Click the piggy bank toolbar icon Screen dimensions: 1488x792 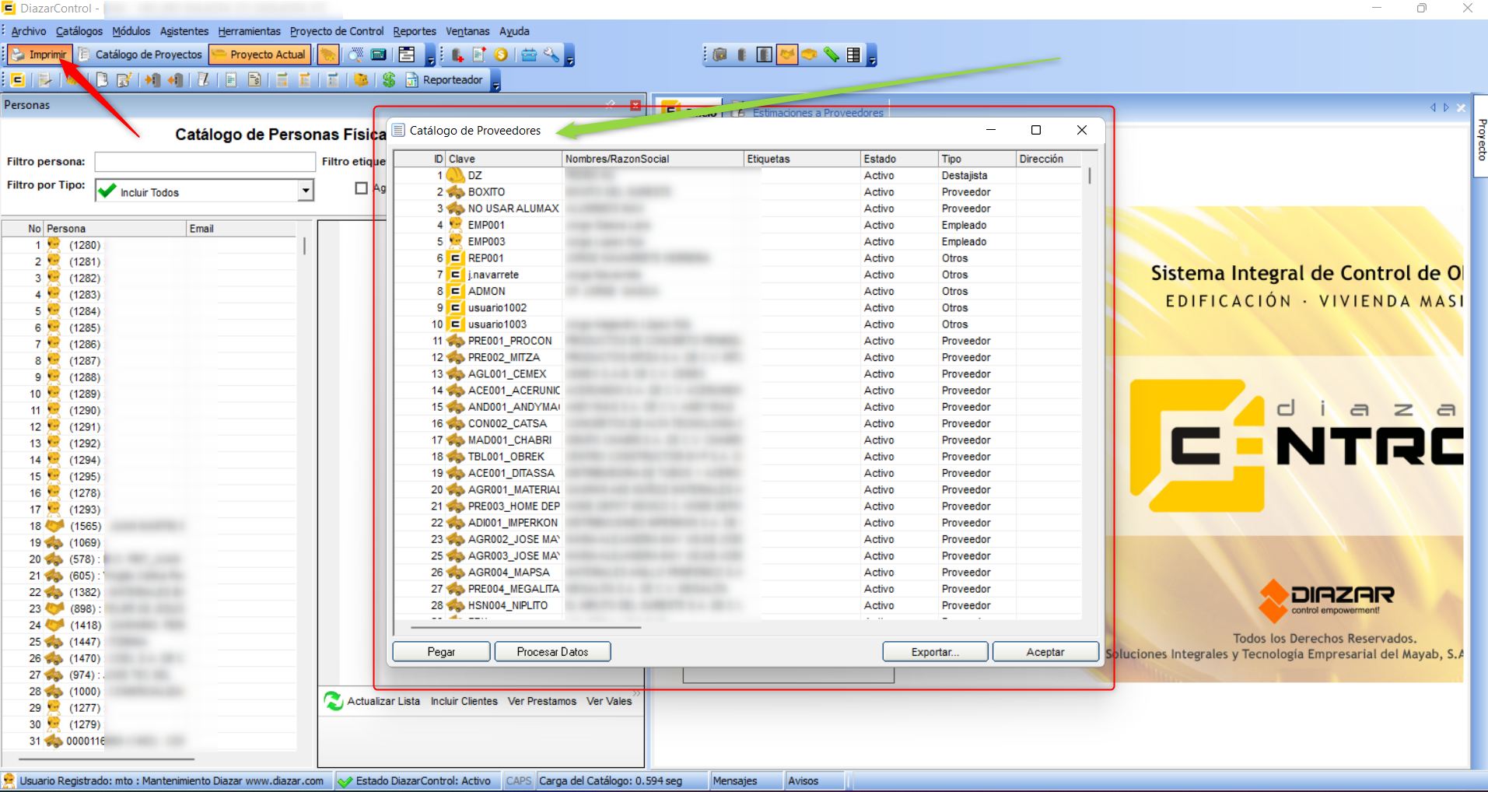[x=361, y=80]
